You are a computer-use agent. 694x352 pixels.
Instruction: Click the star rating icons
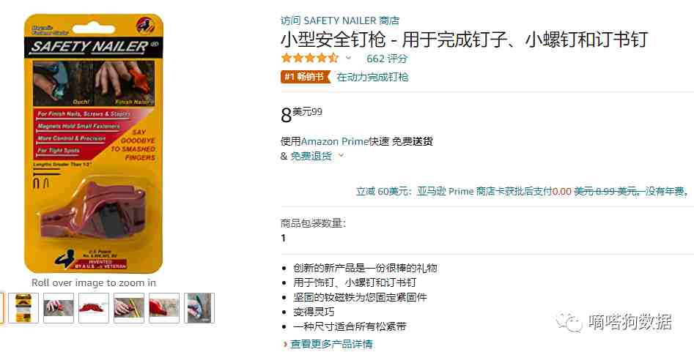[x=310, y=58]
